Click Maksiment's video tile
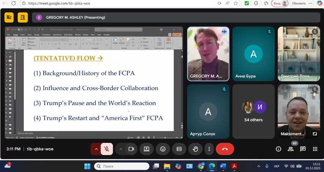This screenshot has width=324, height=172. (x=299, y=111)
